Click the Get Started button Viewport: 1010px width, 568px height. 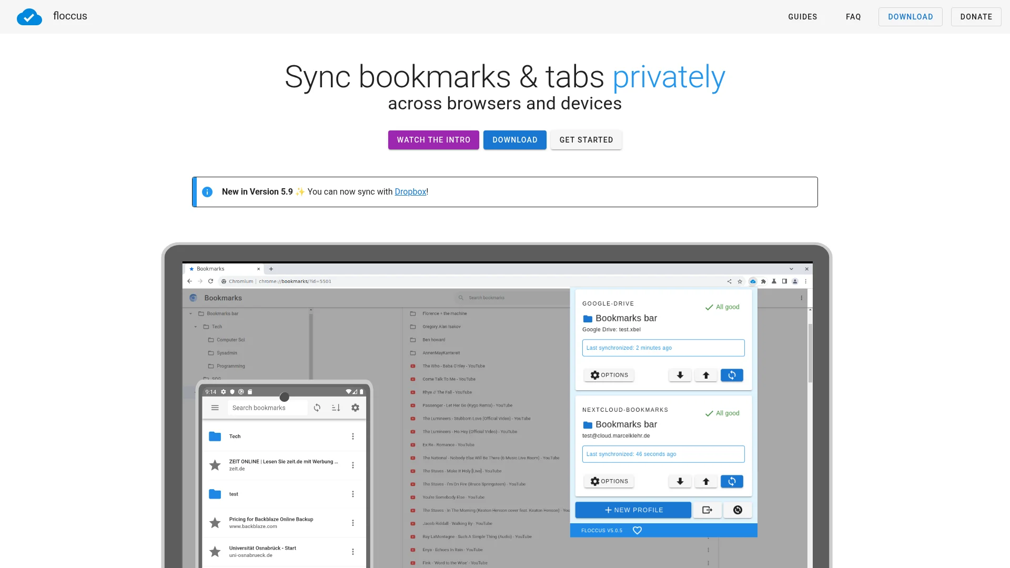click(586, 140)
